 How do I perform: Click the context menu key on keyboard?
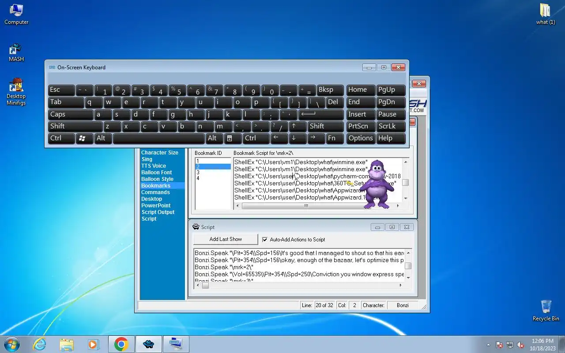(233, 138)
